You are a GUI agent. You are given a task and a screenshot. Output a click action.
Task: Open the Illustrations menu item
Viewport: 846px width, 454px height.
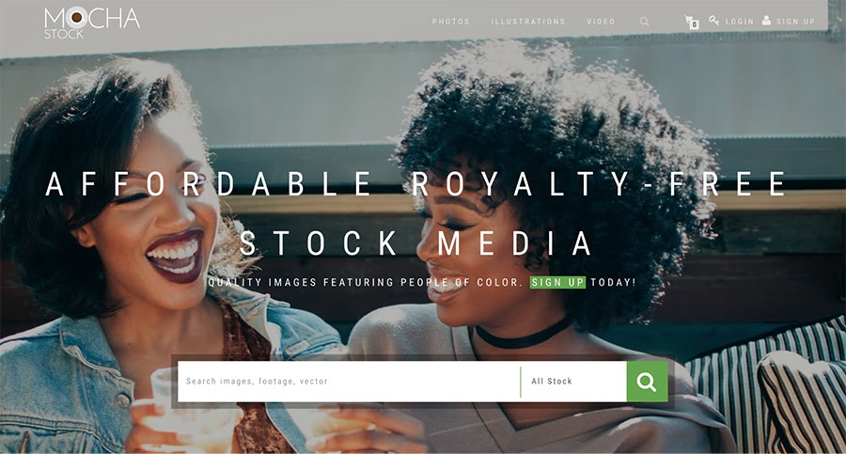527,22
